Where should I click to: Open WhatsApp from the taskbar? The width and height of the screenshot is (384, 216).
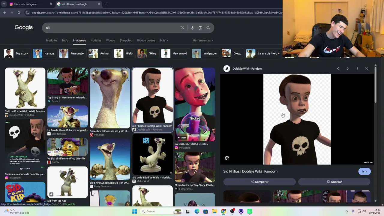[x=250, y=211]
